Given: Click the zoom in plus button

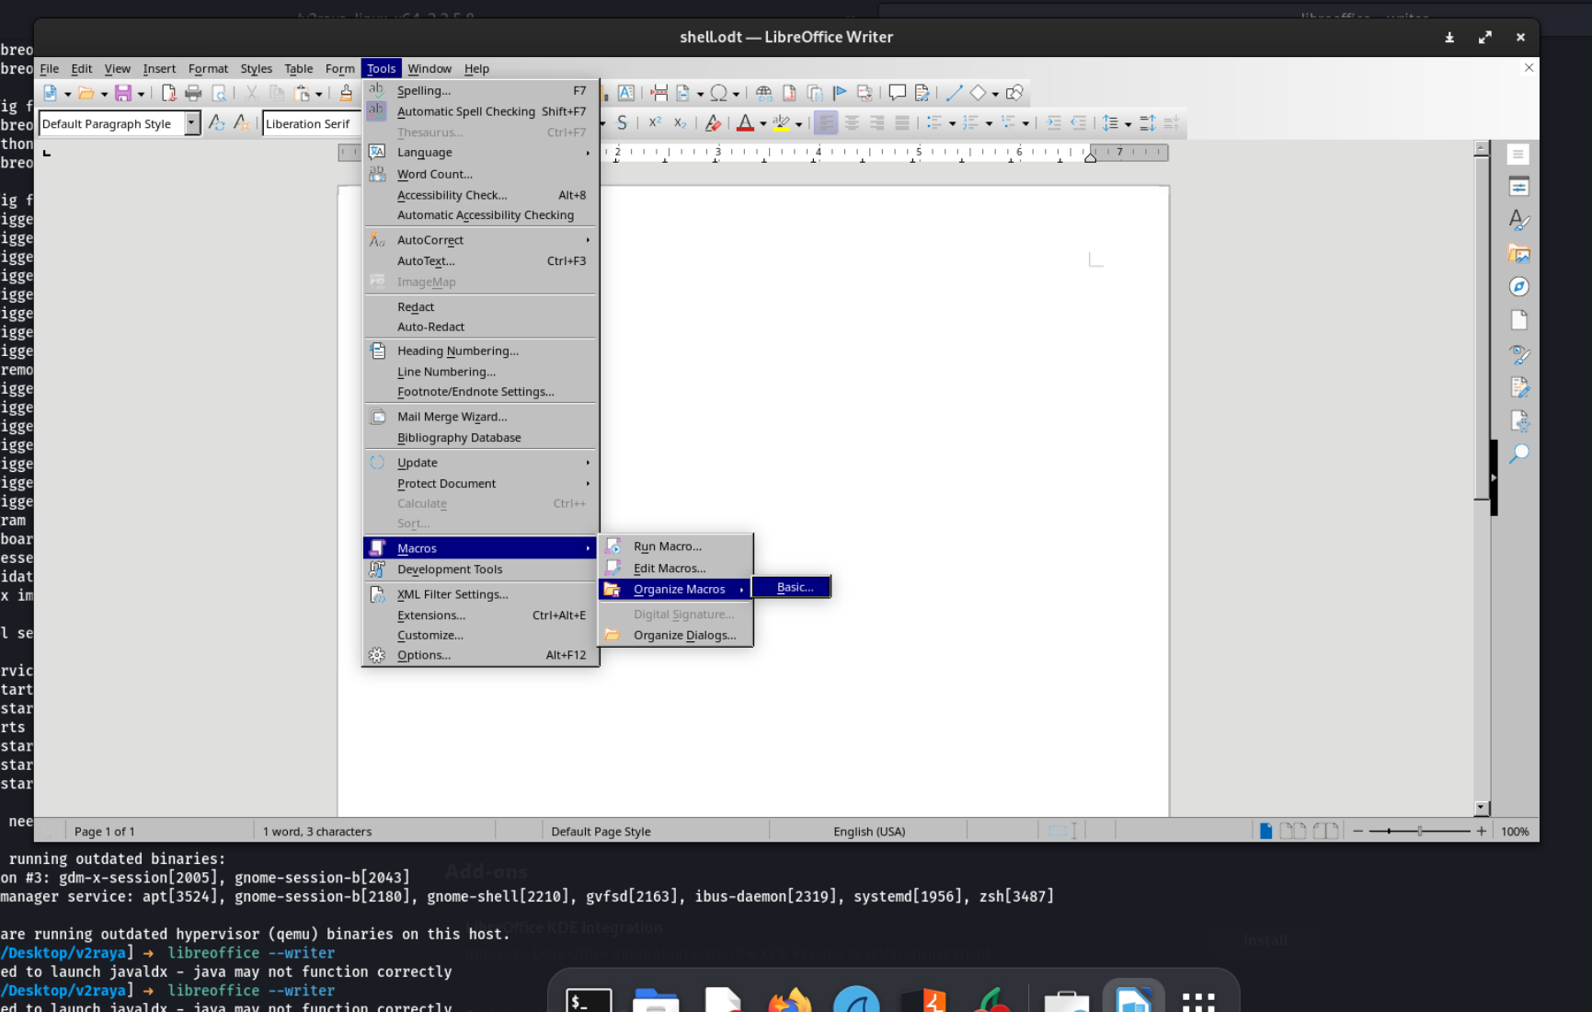Looking at the screenshot, I should (x=1481, y=832).
